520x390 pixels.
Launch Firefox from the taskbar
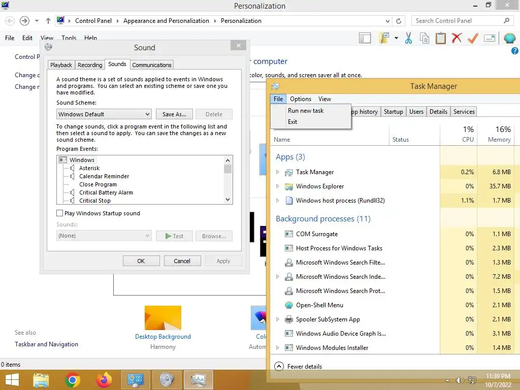tap(104, 380)
